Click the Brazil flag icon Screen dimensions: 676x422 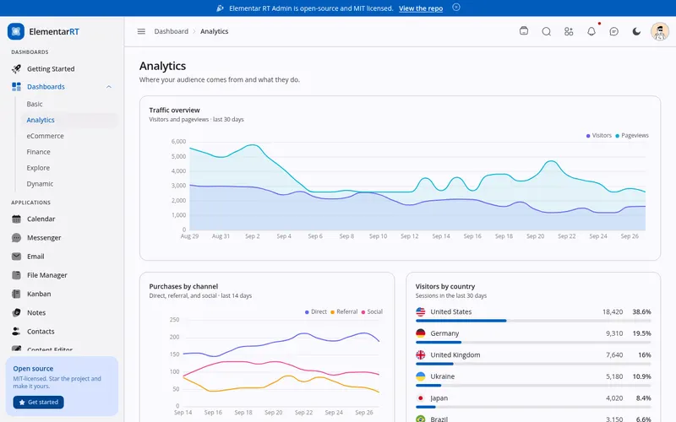pyautogui.click(x=420, y=419)
